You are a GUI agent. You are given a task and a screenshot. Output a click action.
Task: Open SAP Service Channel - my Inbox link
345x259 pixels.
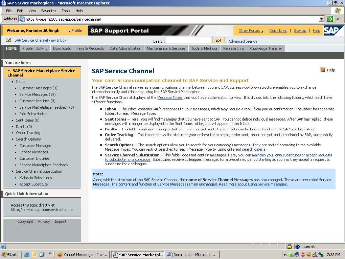click(41, 40)
